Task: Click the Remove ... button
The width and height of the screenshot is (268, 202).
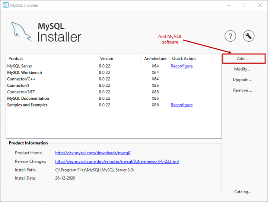Action: point(243,90)
